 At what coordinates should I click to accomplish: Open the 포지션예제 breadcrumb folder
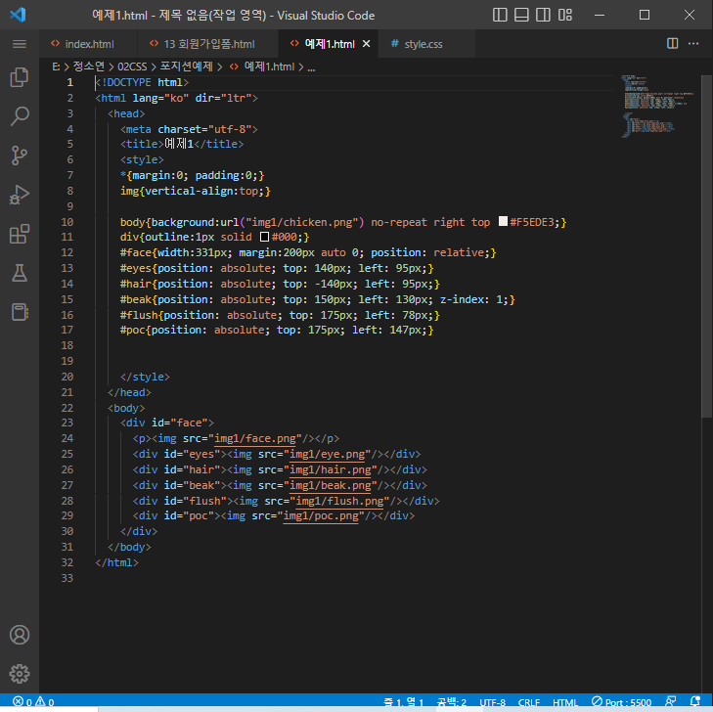[186, 67]
